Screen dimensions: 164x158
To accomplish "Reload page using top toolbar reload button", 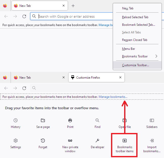I will pos(24,16).
